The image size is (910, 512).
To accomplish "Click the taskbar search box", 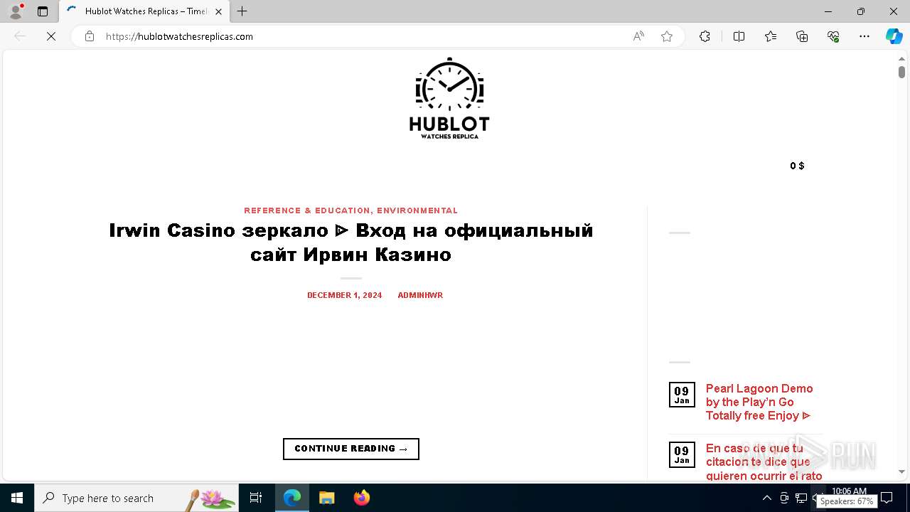I will point(136,498).
